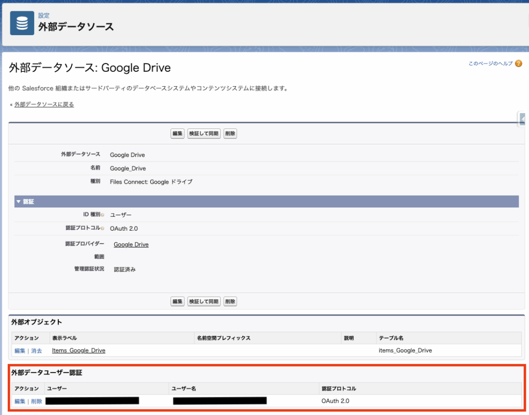529x415 pixels.
Task: Click the lower 検証して同期 button
Action: point(204,301)
